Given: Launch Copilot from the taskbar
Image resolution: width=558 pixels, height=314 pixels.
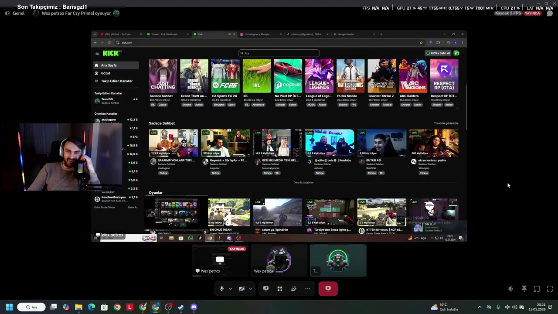Looking at the screenshot, I should [x=66, y=307].
